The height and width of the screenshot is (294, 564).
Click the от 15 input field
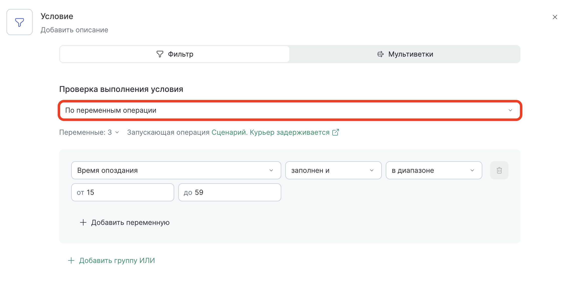pyautogui.click(x=123, y=192)
